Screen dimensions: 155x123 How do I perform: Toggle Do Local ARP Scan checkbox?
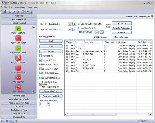point(40,69)
